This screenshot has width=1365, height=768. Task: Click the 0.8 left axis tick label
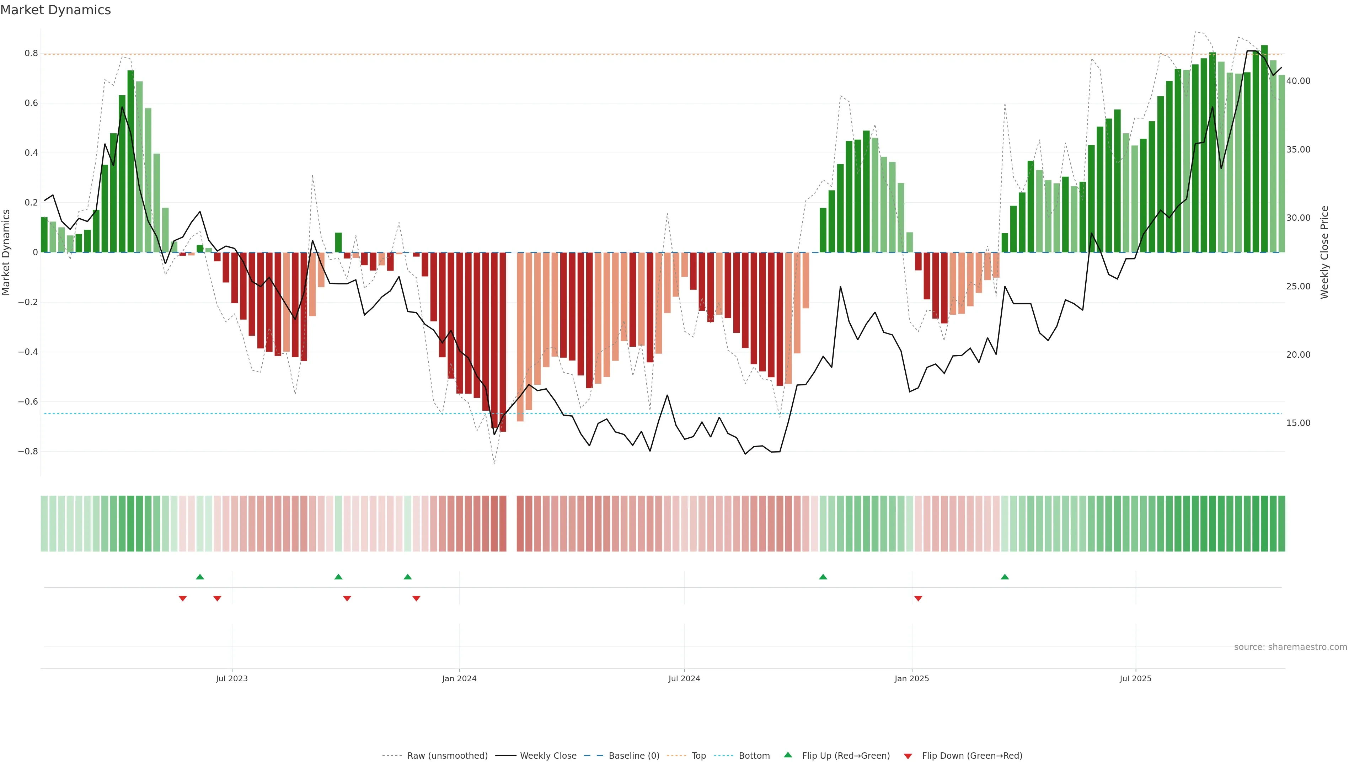(x=31, y=54)
